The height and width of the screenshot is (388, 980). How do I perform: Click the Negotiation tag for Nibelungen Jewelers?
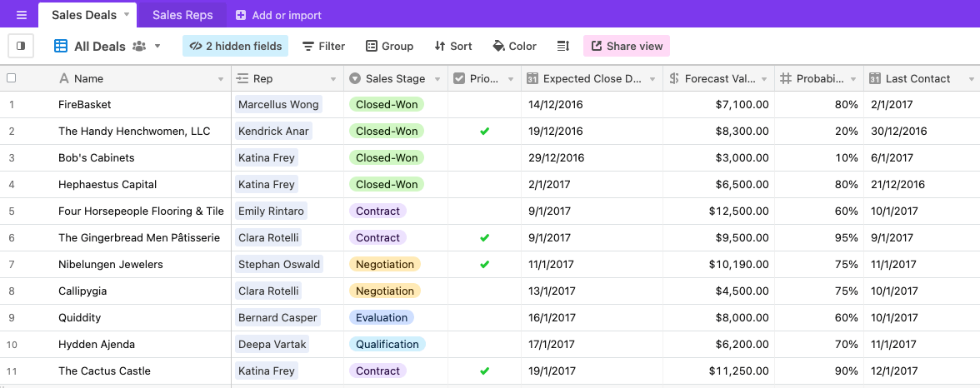(385, 264)
